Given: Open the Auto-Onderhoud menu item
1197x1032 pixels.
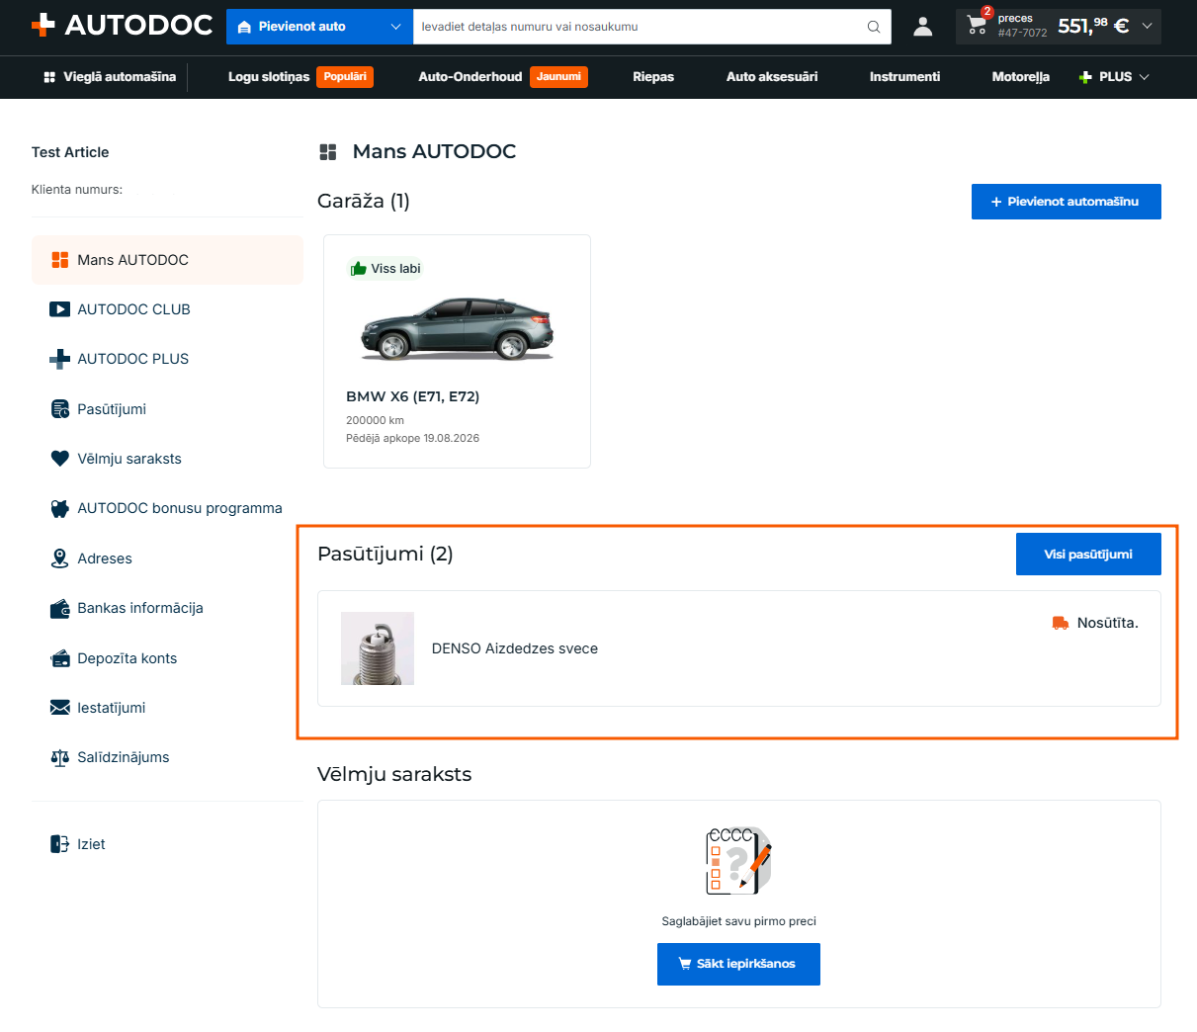Looking at the screenshot, I should point(470,77).
